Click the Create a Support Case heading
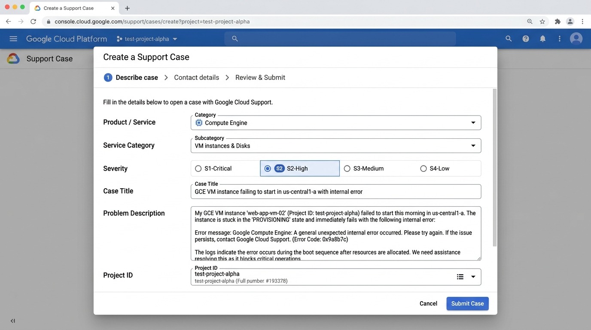Image resolution: width=591 pixels, height=330 pixels. [x=146, y=57]
